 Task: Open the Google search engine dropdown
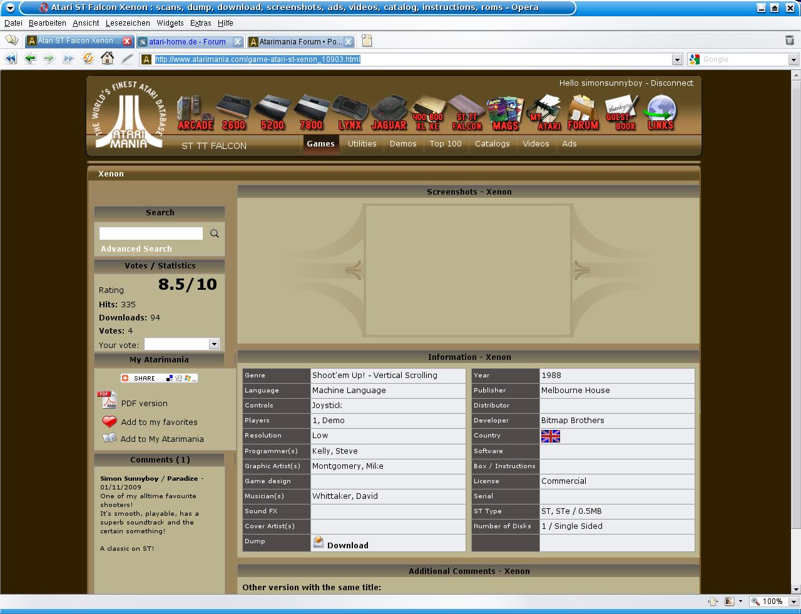tap(793, 59)
